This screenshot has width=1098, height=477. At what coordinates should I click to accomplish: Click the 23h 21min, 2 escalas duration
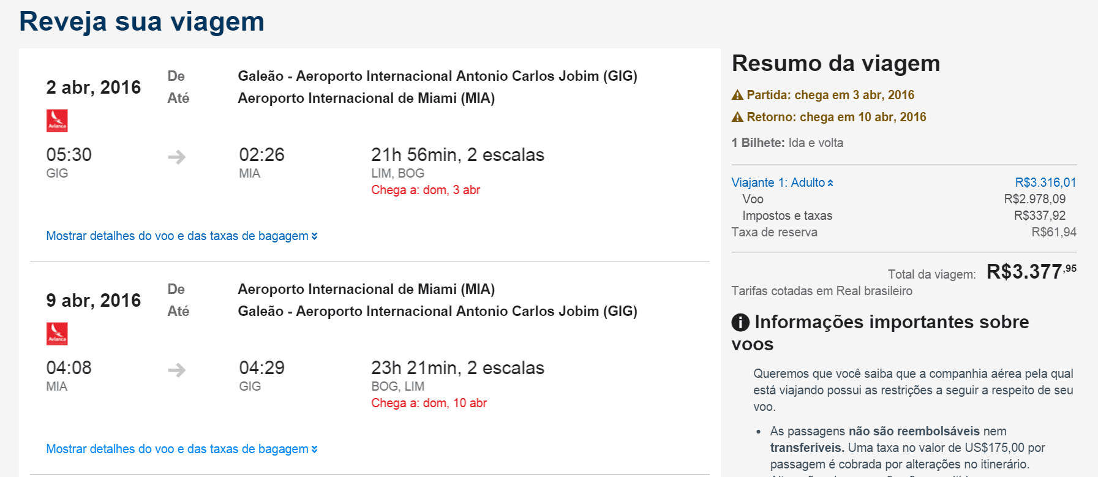coord(457,368)
